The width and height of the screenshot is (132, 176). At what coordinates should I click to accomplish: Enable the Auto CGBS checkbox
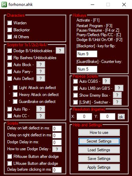pos(76,81)
